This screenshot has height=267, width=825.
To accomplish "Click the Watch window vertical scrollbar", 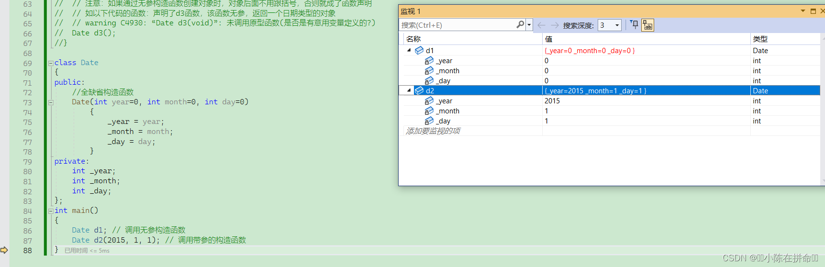I will [x=823, y=110].
